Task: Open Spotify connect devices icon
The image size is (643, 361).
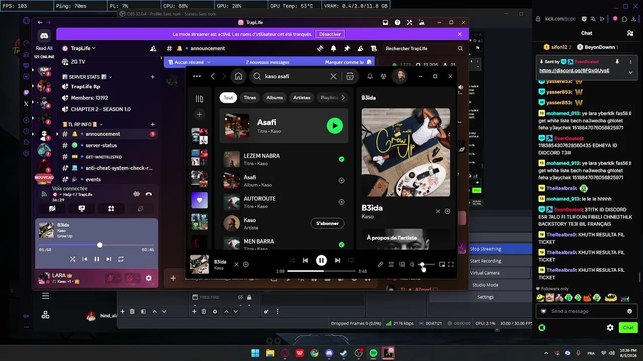Action: (x=402, y=264)
